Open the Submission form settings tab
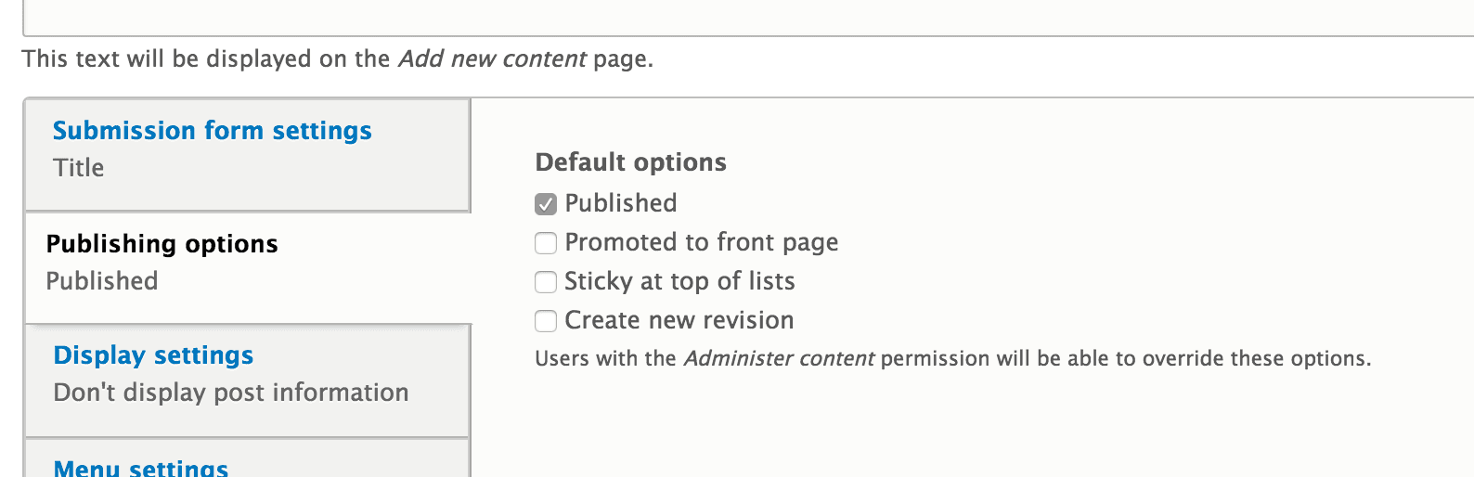 (212, 131)
